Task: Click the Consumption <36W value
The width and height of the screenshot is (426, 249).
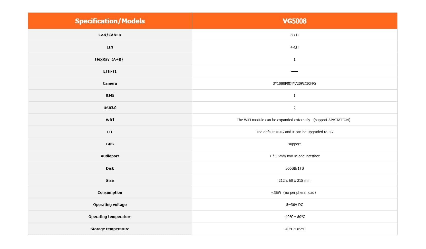Action: pyautogui.click(x=293, y=193)
